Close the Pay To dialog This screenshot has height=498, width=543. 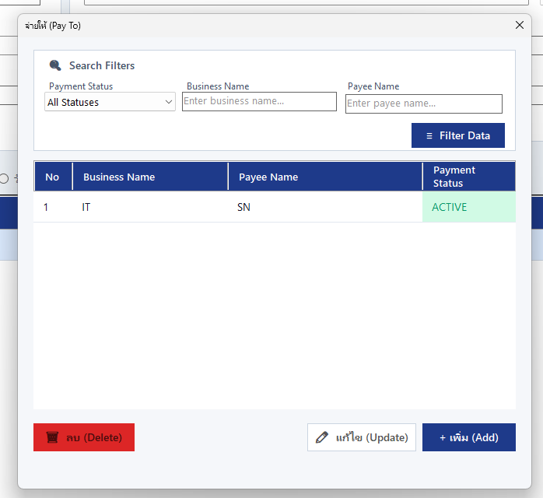[x=519, y=25]
